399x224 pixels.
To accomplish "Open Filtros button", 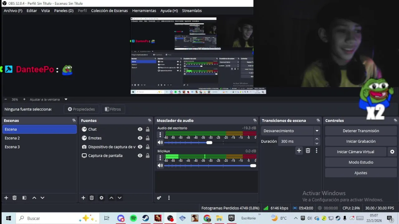I will [x=113, y=109].
